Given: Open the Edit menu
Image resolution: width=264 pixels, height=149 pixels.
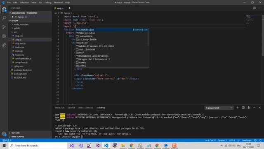Looking at the screenshot, I should [15, 2].
